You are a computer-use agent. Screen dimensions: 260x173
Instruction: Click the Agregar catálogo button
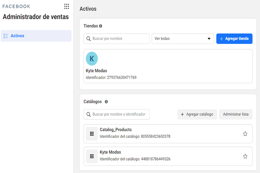197,114
